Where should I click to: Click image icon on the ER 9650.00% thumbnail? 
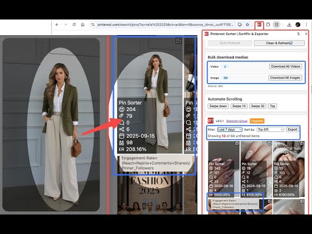237,144
